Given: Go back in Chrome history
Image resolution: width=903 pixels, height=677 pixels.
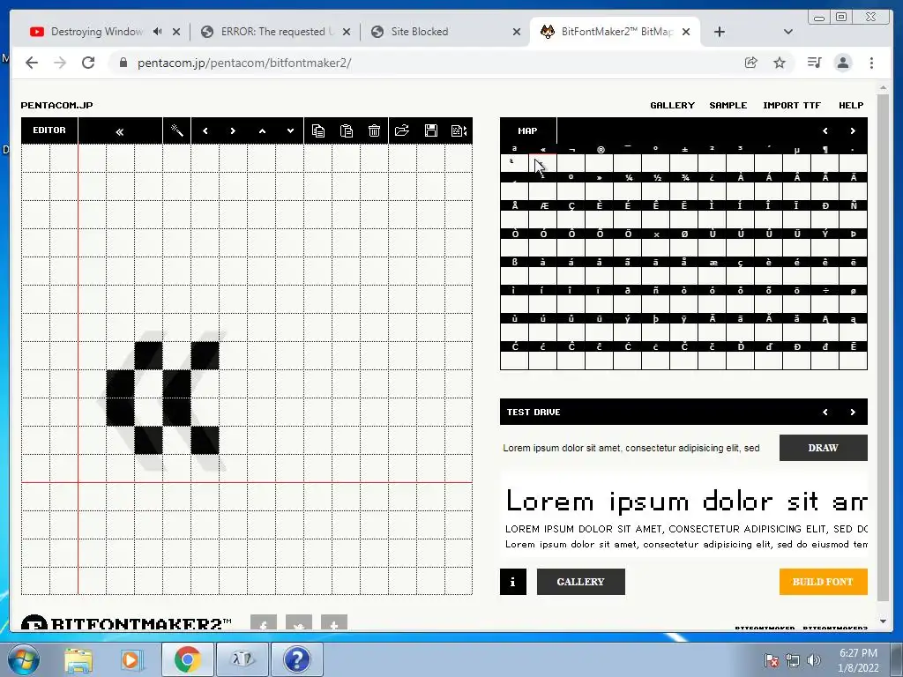Looking at the screenshot, I should click(x=32, y=63).
